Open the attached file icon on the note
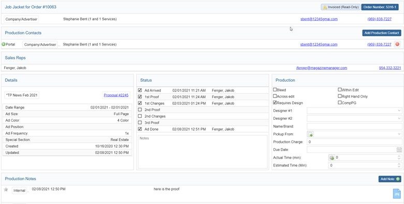Viewport: 404px width, 204px height. click(x=397, y=194)
